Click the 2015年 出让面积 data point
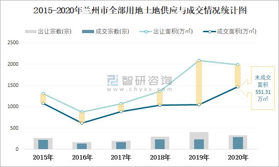279x167 pixels. tap(43, 94)
